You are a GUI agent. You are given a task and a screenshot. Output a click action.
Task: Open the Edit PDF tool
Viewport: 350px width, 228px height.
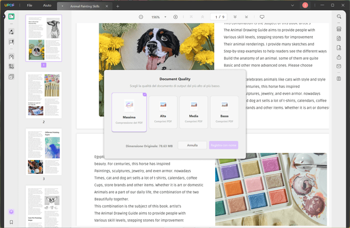point(11,42)
